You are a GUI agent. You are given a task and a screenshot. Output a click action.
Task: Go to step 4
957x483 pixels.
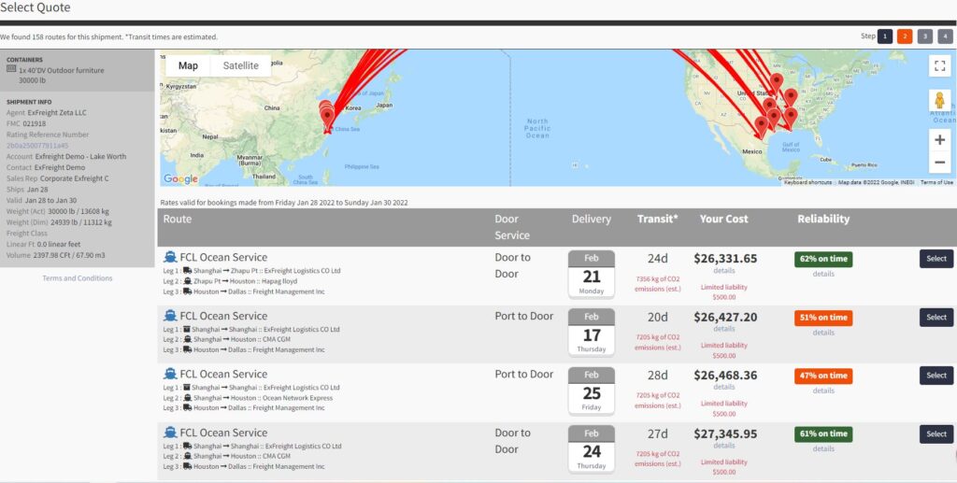pyautogui.click(x=945, y=36)
